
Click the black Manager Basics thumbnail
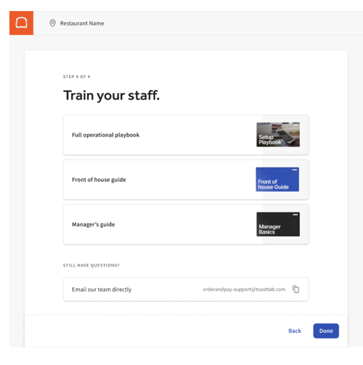(x=278, y=225)
